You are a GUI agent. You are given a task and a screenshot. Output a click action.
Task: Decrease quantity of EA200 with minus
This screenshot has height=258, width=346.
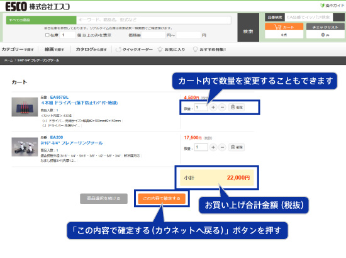[222, 147]
